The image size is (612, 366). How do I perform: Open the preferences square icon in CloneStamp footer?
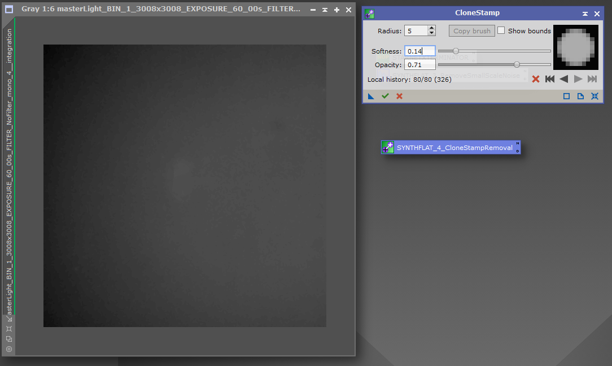click(x=566, y=96)
